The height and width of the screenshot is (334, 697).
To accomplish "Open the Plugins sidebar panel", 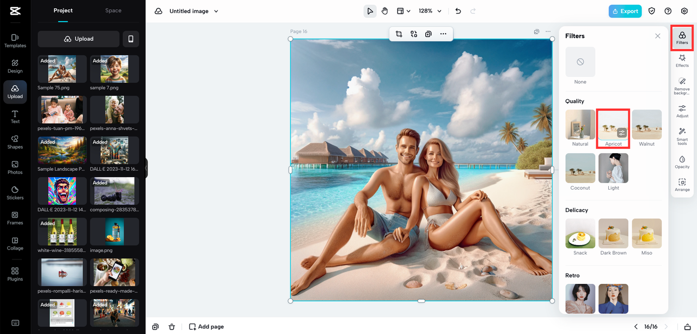I will tap(15, 274).
